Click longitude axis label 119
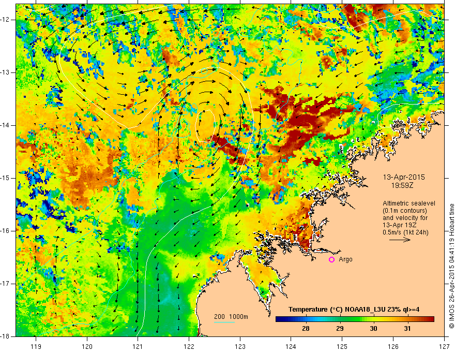455x352 pixels. (x=36, y=346)
